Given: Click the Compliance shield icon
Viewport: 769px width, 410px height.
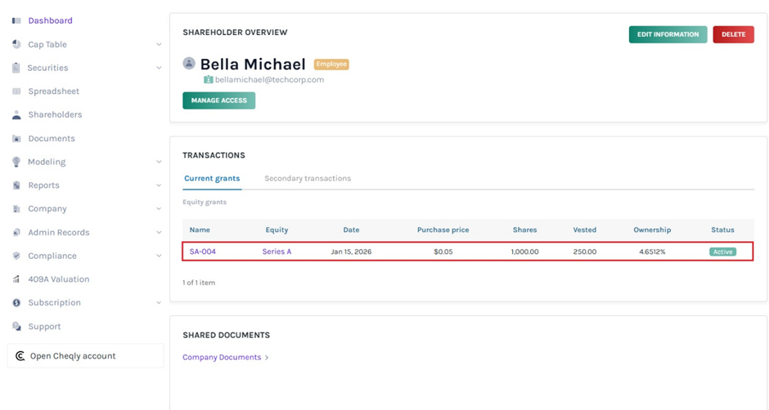Looking at the screenshot, I should pyautogui.click(x=16, y=256).
